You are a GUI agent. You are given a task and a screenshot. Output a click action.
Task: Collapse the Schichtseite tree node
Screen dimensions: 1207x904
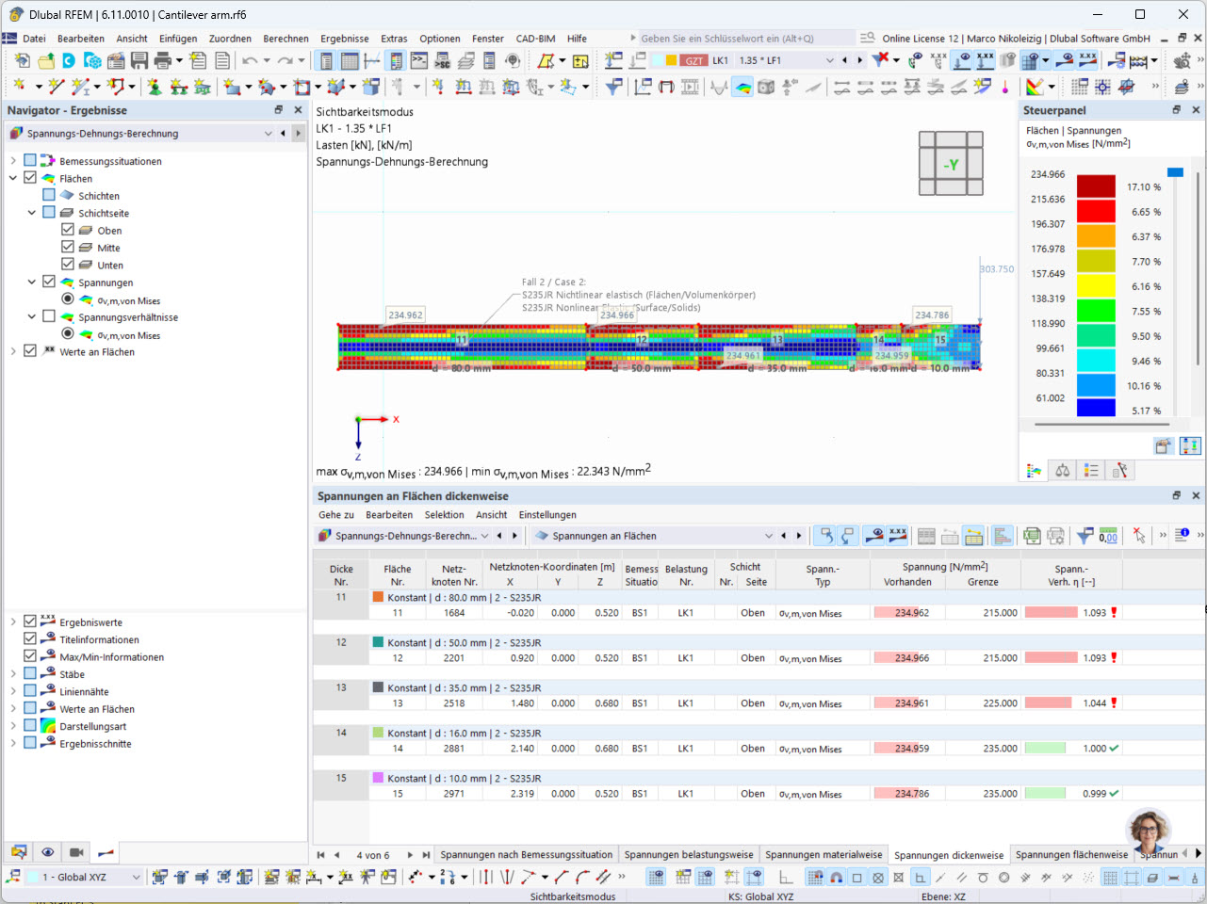pos(32,213)
